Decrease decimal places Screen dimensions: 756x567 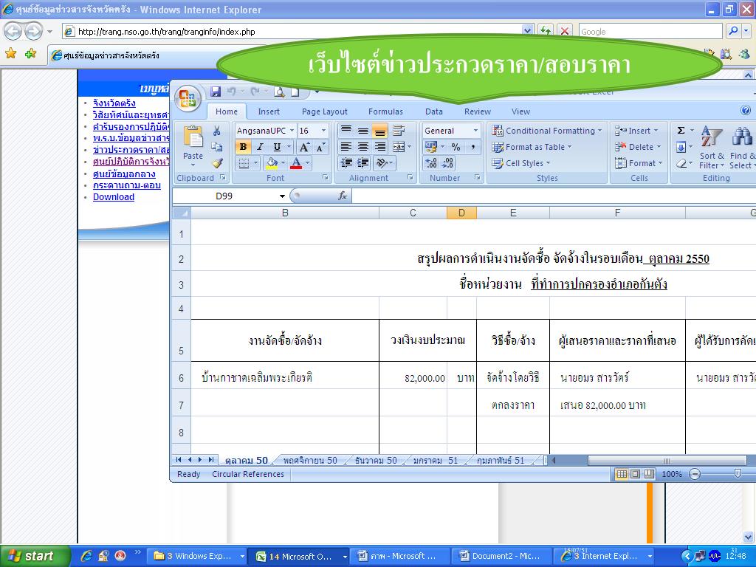point(448,163)
